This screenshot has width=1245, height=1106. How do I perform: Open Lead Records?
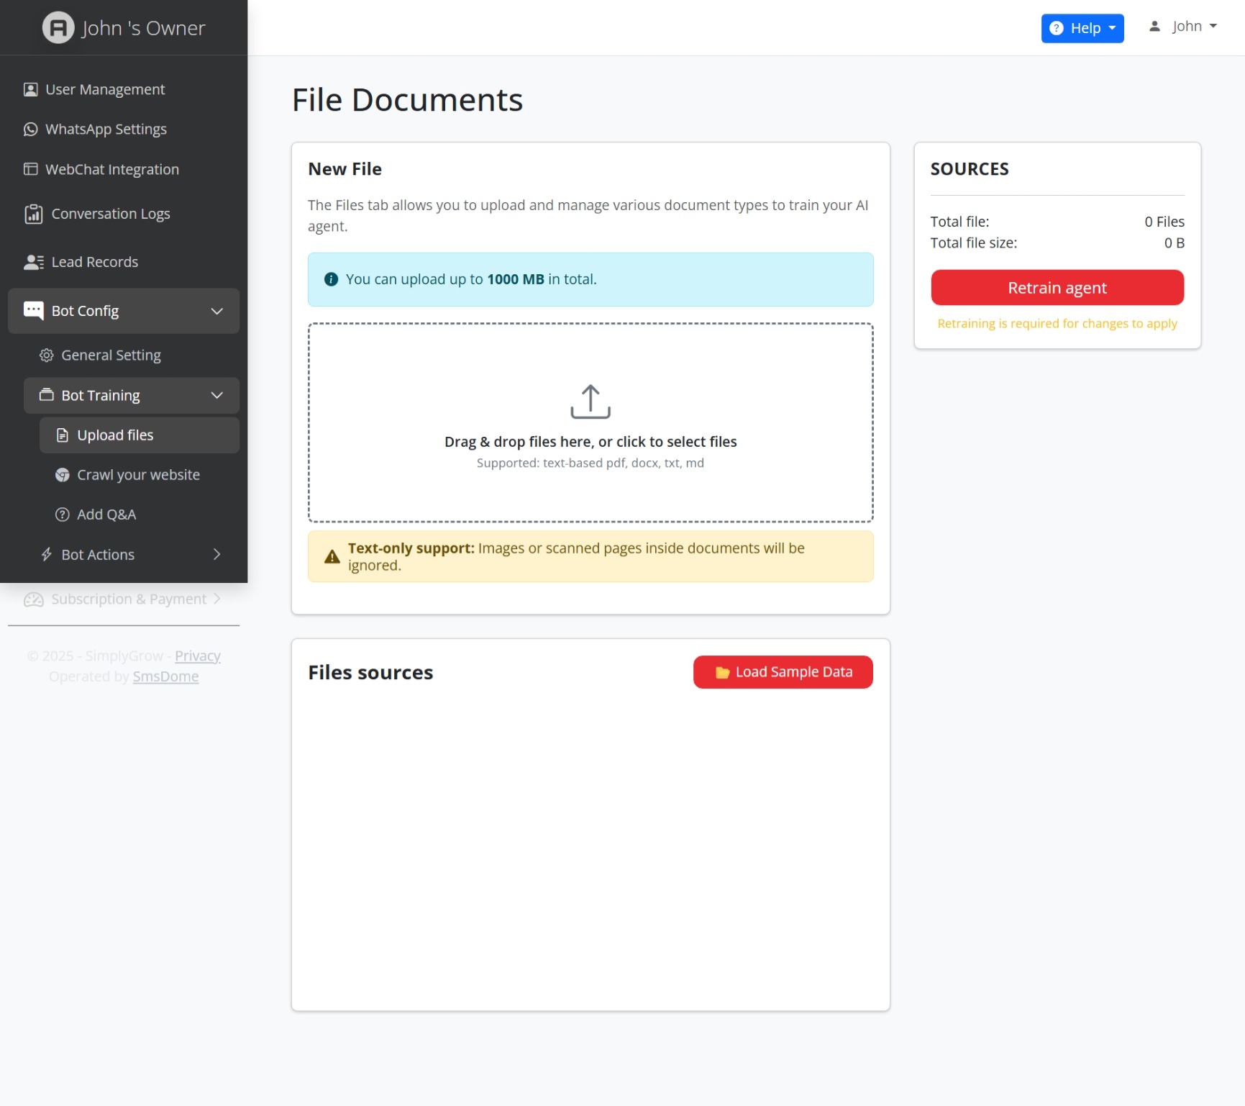coord(124,262)
